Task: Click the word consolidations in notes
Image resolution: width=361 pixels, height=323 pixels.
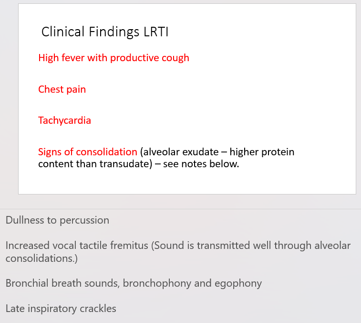Action: (41, 258)
